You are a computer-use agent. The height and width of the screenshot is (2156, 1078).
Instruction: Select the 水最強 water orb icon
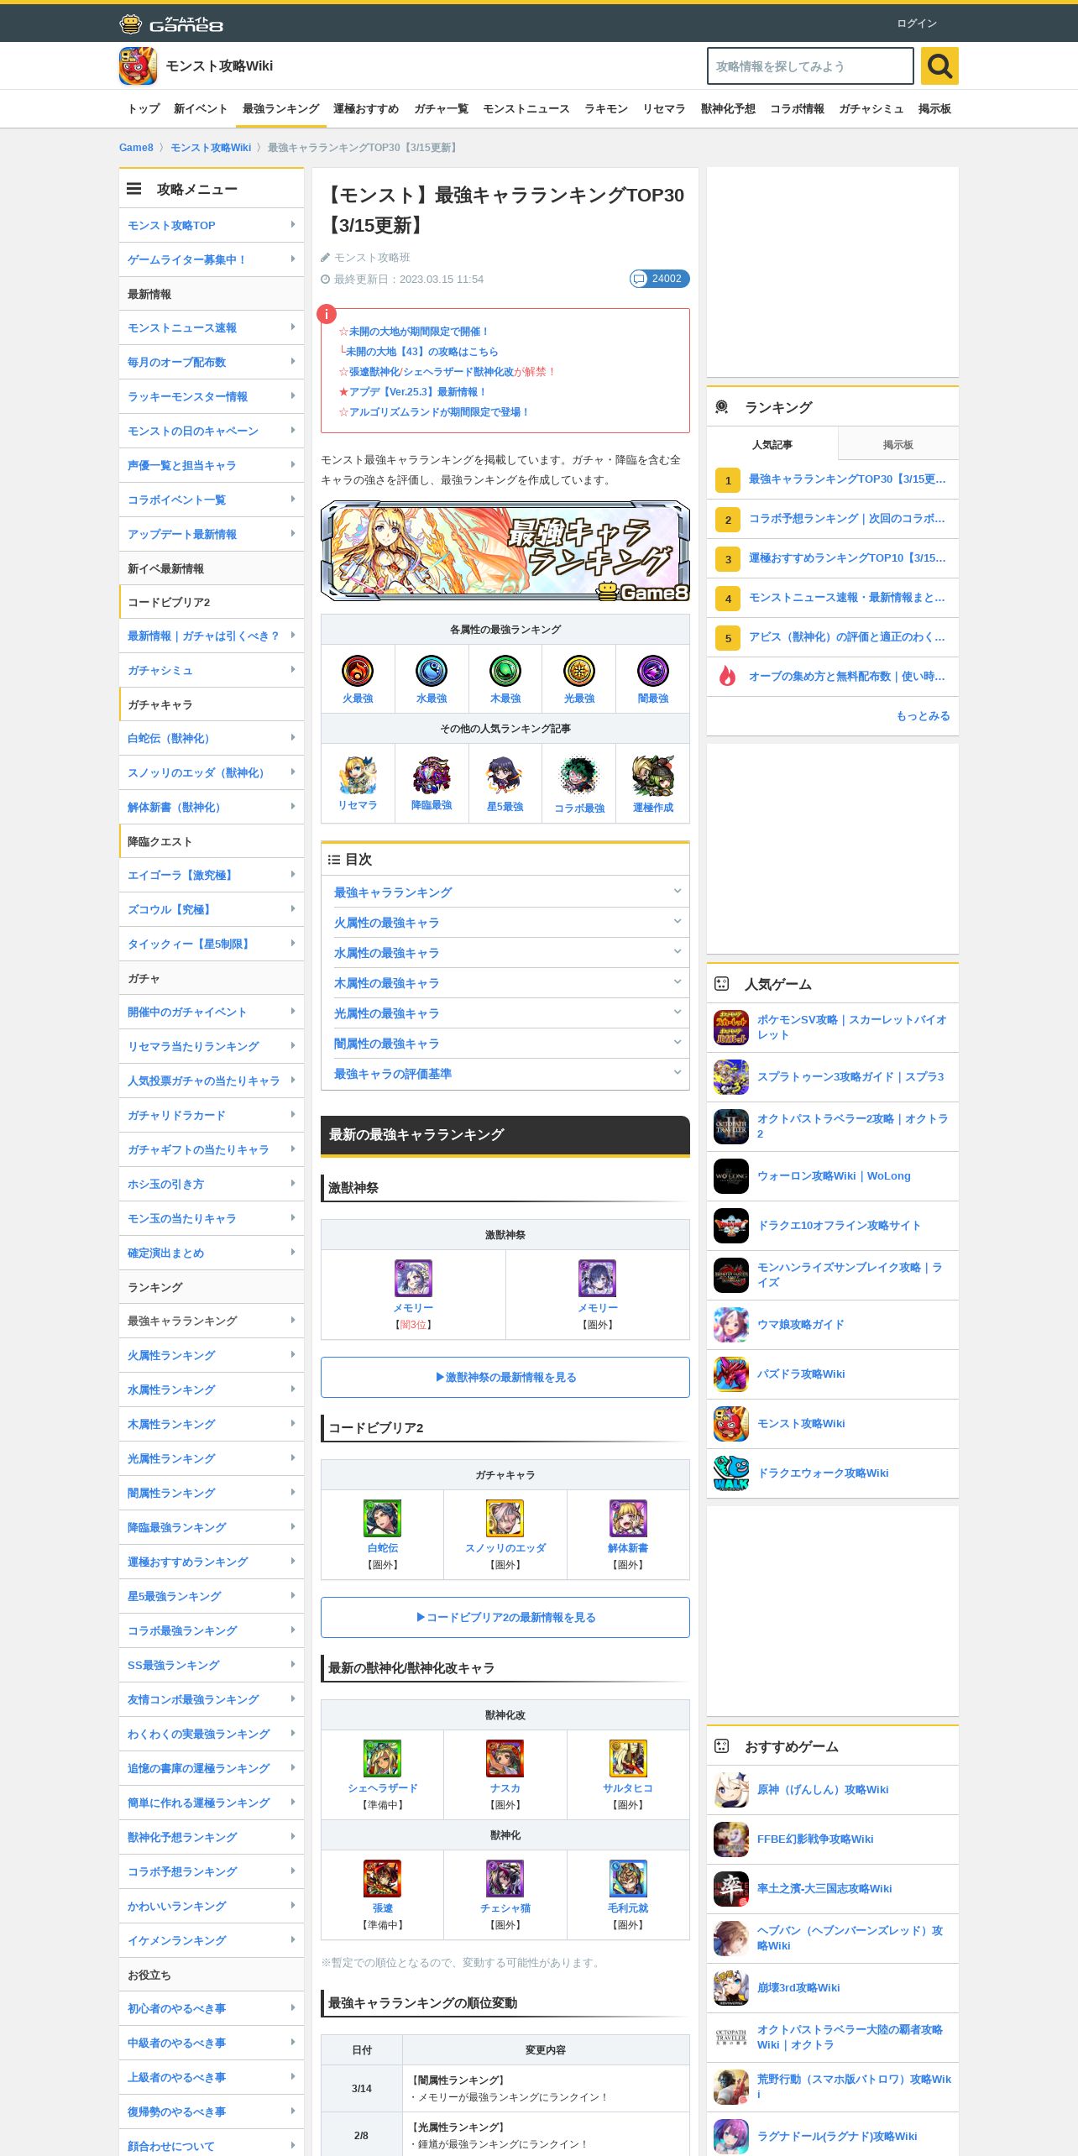pyautogui.click(x=432, y=670)
